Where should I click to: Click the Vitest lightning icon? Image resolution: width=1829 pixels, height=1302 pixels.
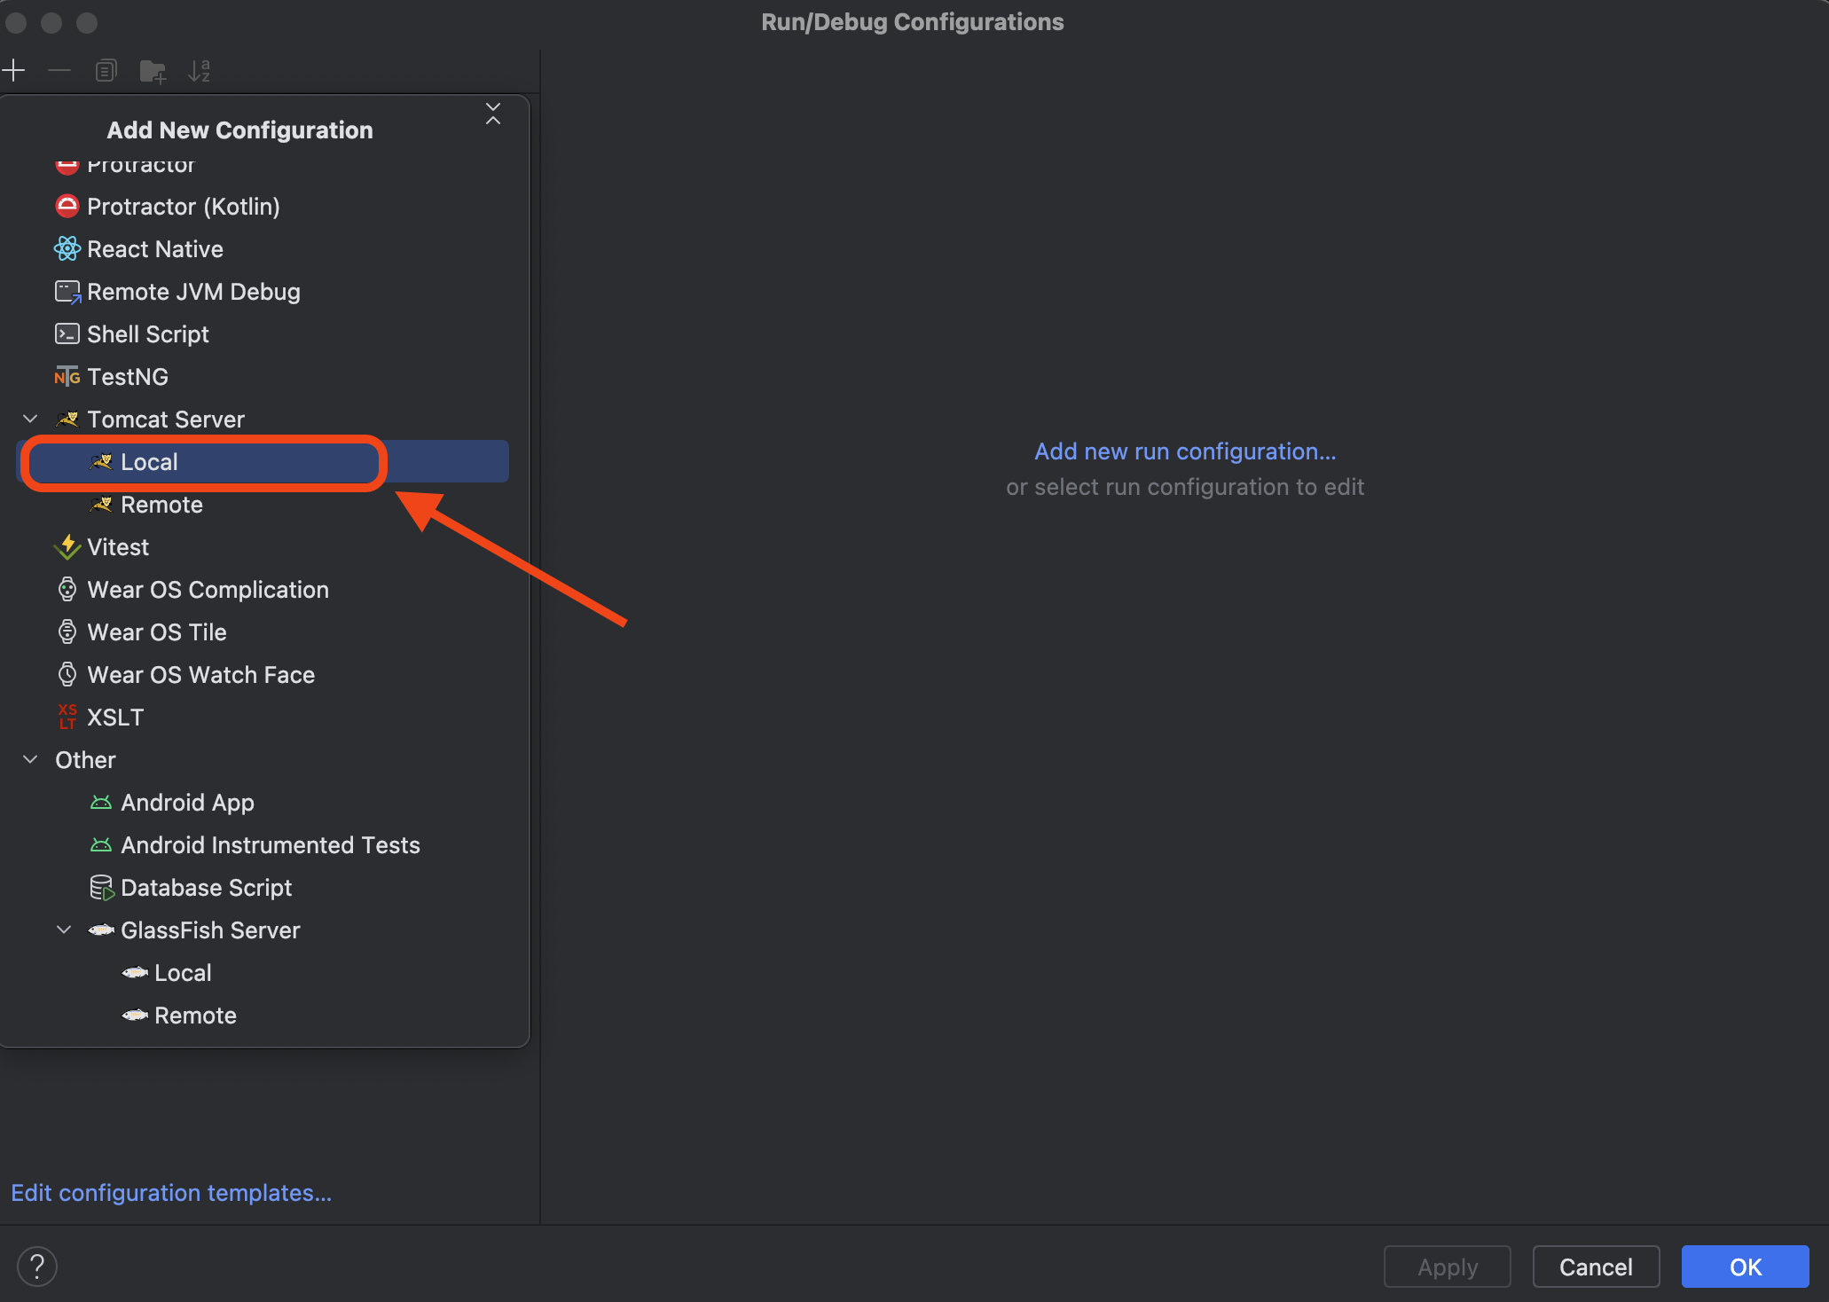[x=67, y=547]
